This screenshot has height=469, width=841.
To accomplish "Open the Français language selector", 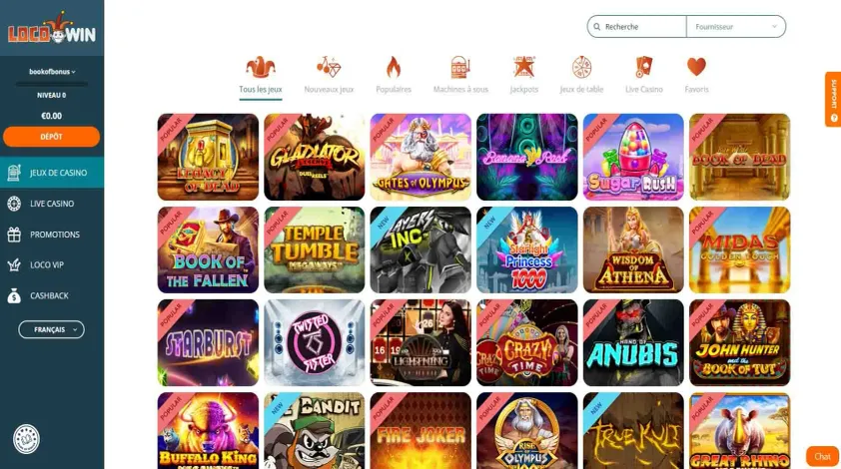I will (52, 329).
